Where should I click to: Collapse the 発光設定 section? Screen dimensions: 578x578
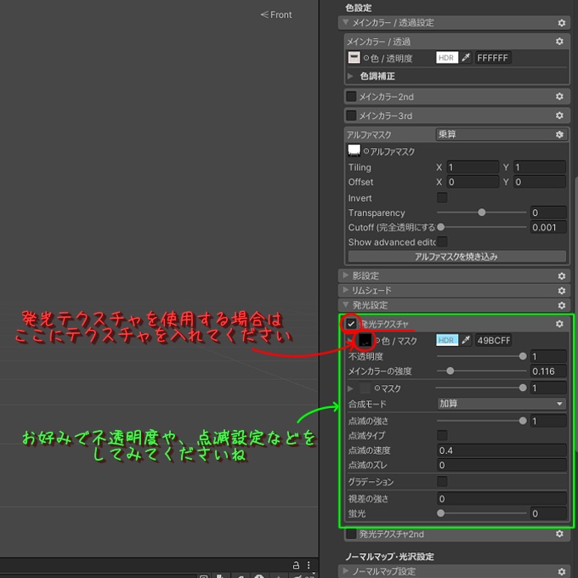point(345,305)
